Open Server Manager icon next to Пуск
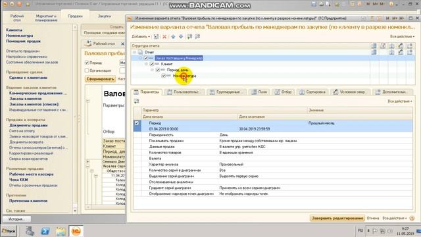This screenshot has height=237, width=421. [x=30, y=231]
